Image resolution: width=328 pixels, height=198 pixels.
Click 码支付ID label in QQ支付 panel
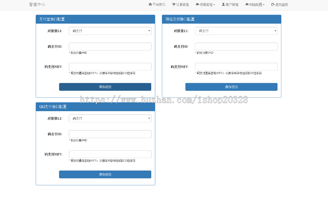(x=55, y=134)
